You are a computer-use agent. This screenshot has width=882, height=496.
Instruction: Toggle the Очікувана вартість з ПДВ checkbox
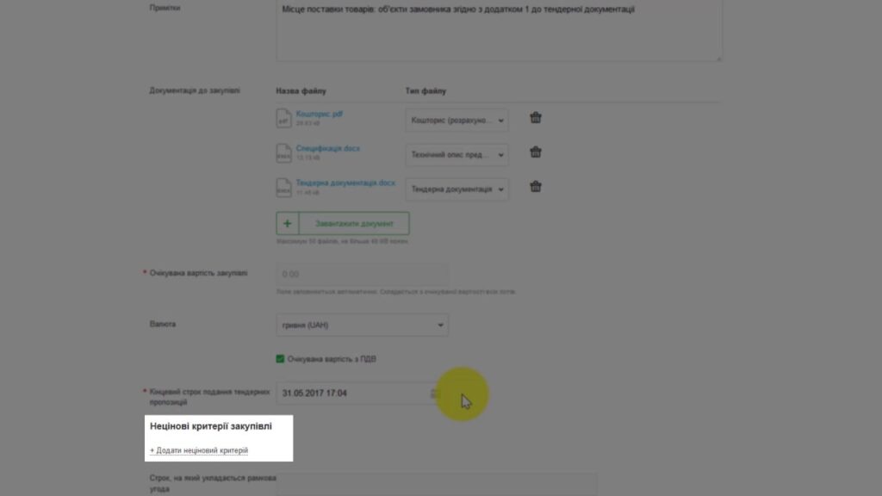280,359
